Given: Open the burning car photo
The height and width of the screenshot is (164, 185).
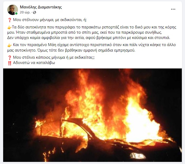Looking at the screenshot, I should (x=93, y=115).
